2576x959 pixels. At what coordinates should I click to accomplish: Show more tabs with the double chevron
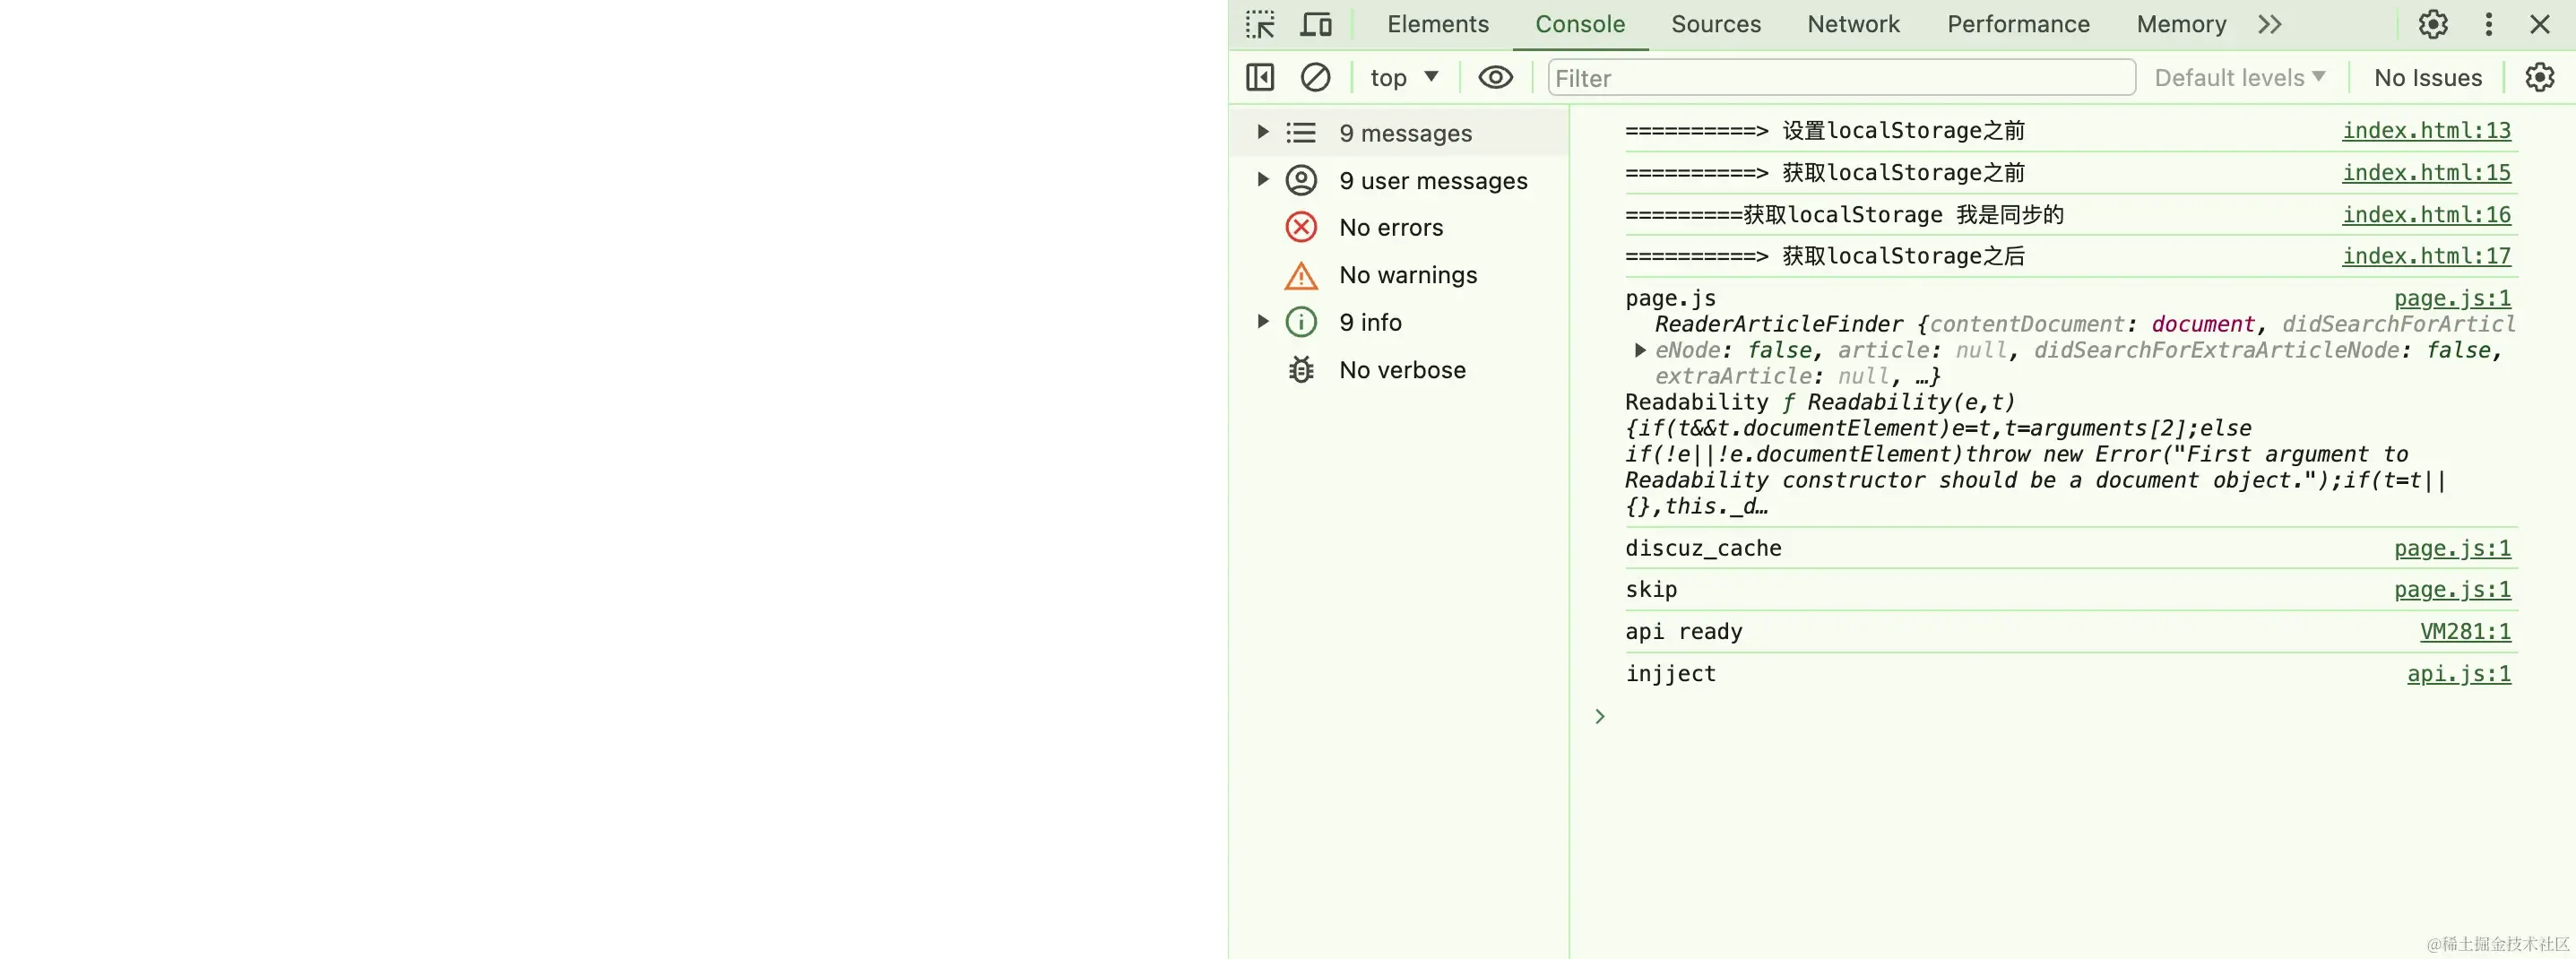tap(2270, 24)
